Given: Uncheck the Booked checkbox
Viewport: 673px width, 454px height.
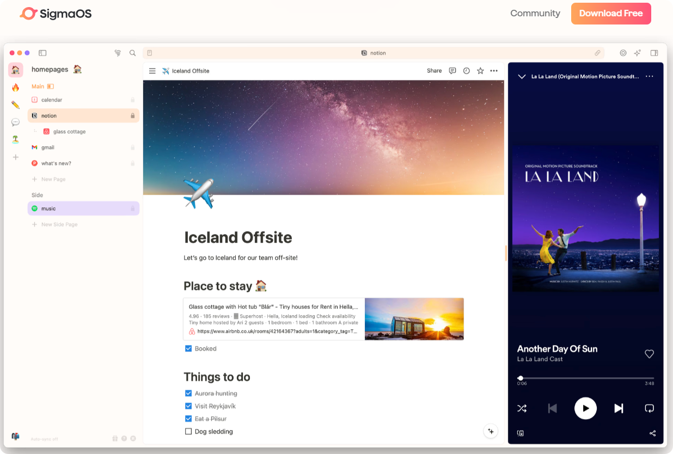Looking at the screenshot, I should [188, 348].
